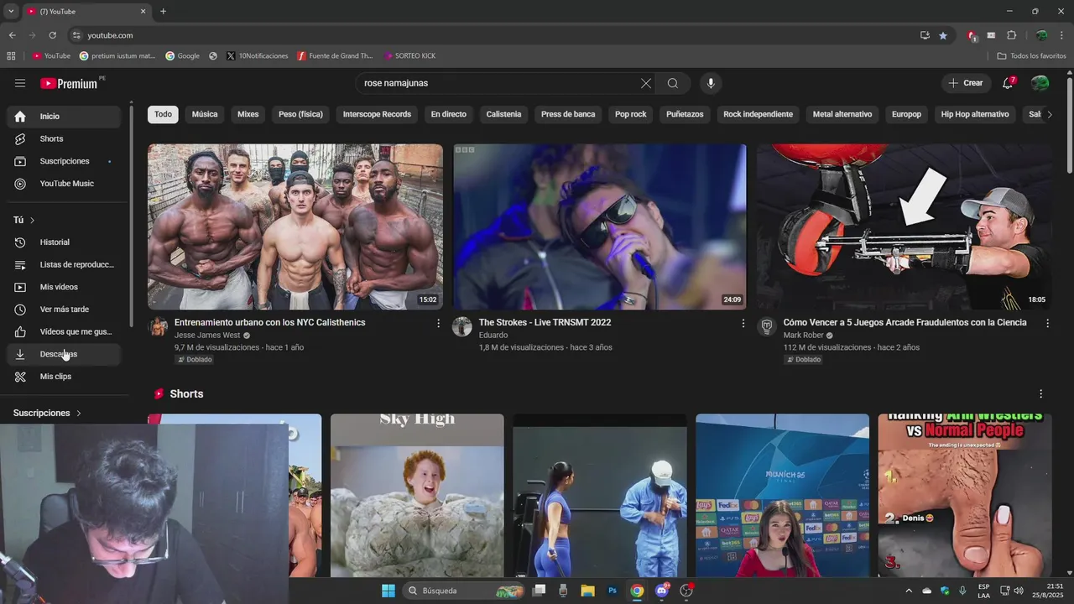Open Historial in the sidebar
Viewport: 1074px width, 604px height.
pyautogui.click(x=64, y=242)
